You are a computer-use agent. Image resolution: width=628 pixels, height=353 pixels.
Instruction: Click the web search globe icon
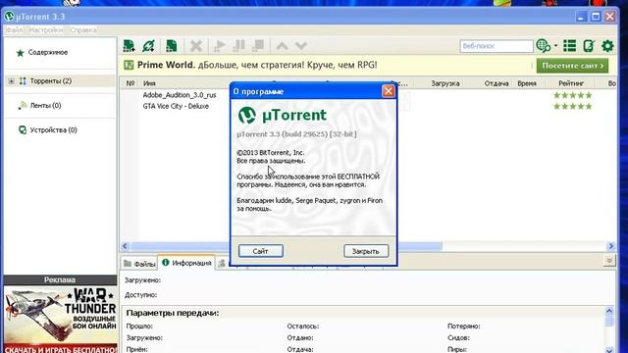pos(543,46)
